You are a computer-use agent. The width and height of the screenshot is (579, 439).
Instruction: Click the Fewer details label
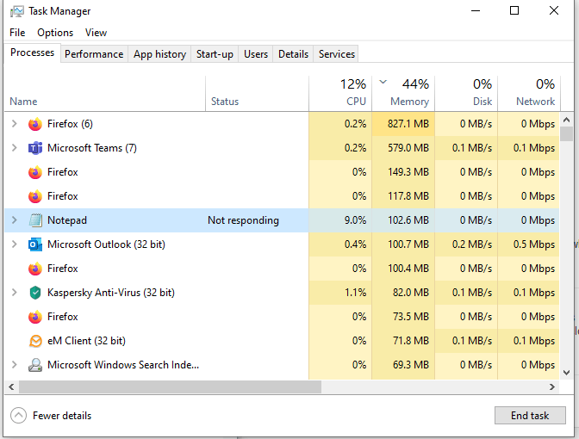62,416
